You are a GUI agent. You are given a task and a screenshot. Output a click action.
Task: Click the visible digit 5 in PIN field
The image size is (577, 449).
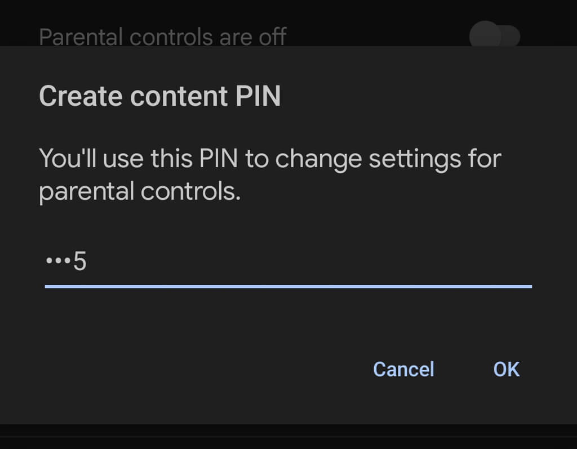point(79,262)
